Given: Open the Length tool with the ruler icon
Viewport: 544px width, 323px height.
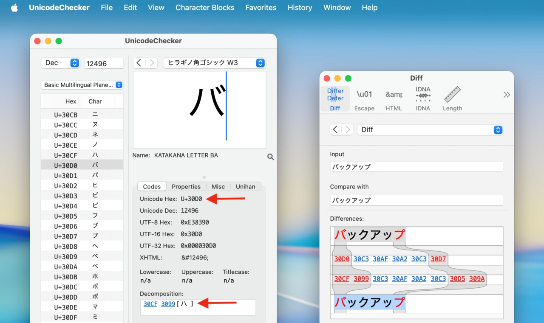Looking at the screenshot, I should click(x=452, y=98).
